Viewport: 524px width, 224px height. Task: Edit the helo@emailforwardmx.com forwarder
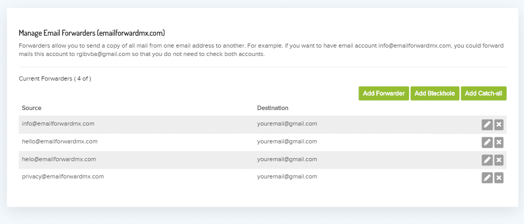[487, 160]
